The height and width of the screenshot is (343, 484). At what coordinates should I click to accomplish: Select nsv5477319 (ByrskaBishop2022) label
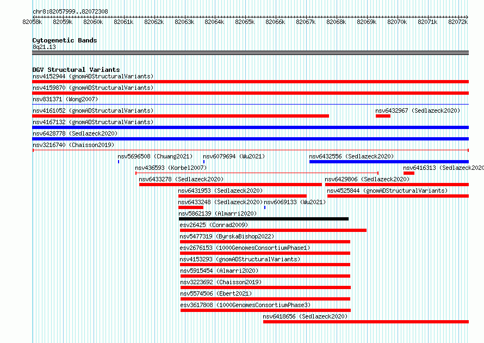coord(227,236)
